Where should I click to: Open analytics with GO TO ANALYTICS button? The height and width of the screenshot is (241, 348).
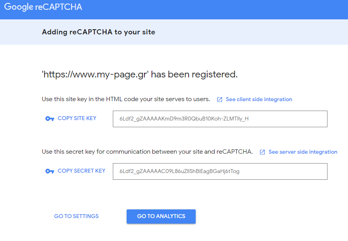click(161, 217)
